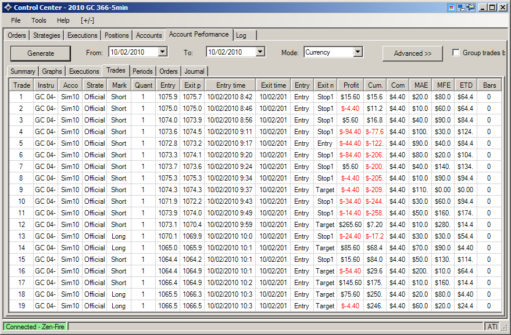
Task: Open the Accounts tab
Action: (x=149, y=35)
